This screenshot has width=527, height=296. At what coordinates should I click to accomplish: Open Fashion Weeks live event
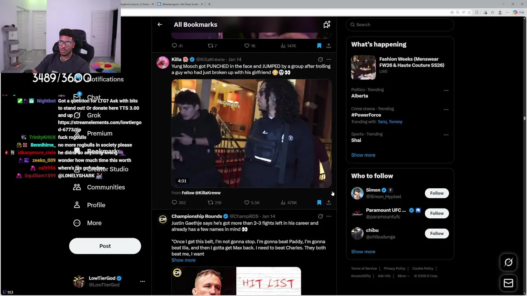point(400,67)
